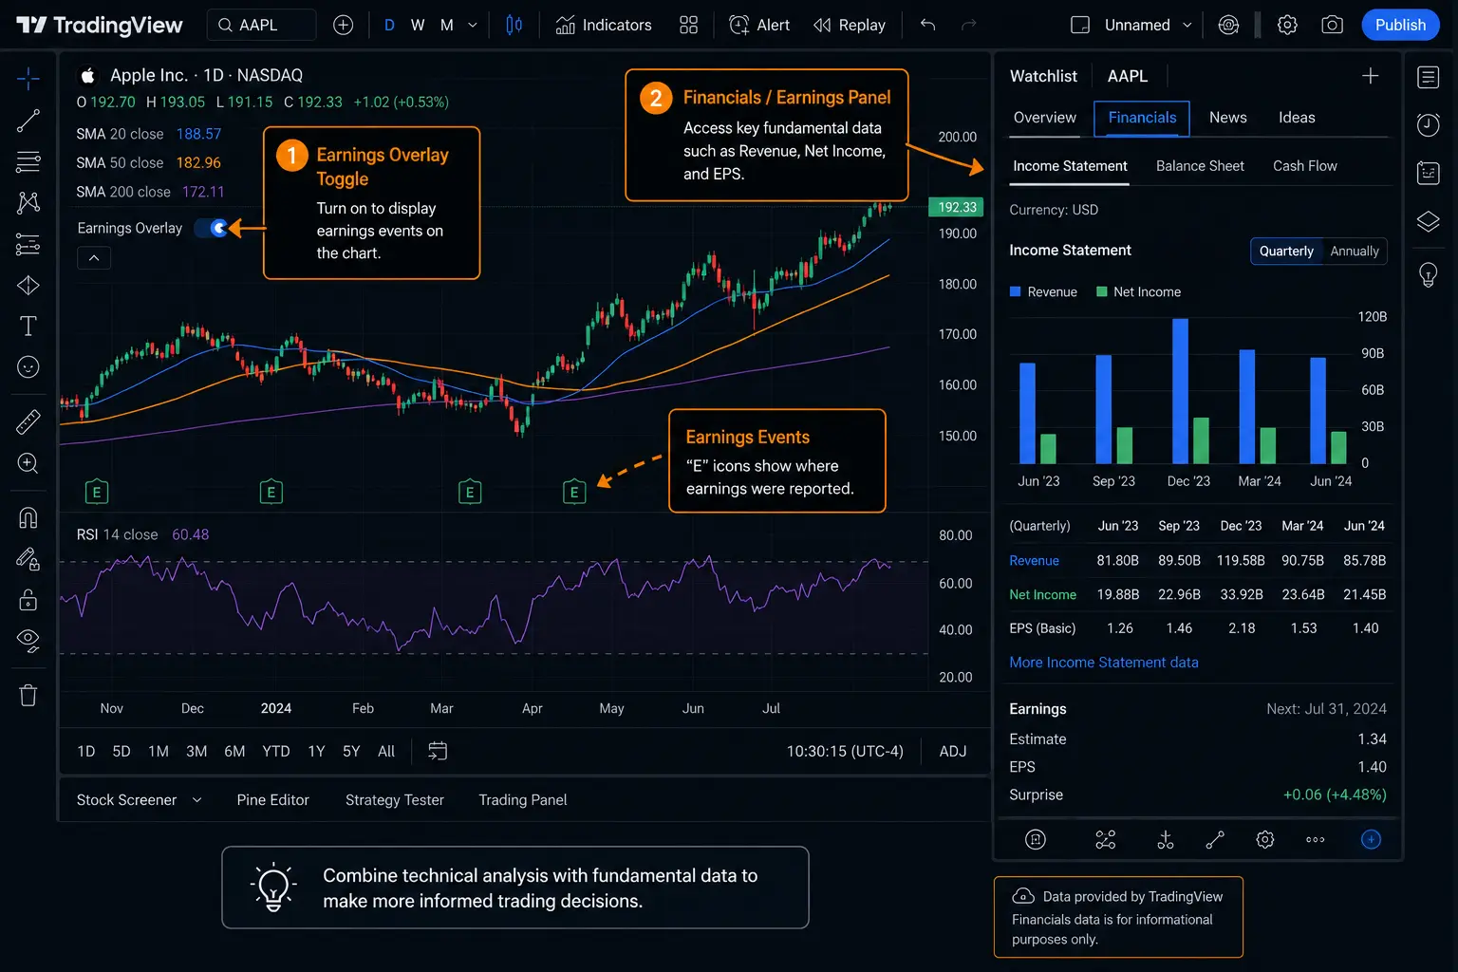The width and height of the screenshot is (1458, 972).
Task: Start bar Replay mode
Action: [x=850, y=26]
